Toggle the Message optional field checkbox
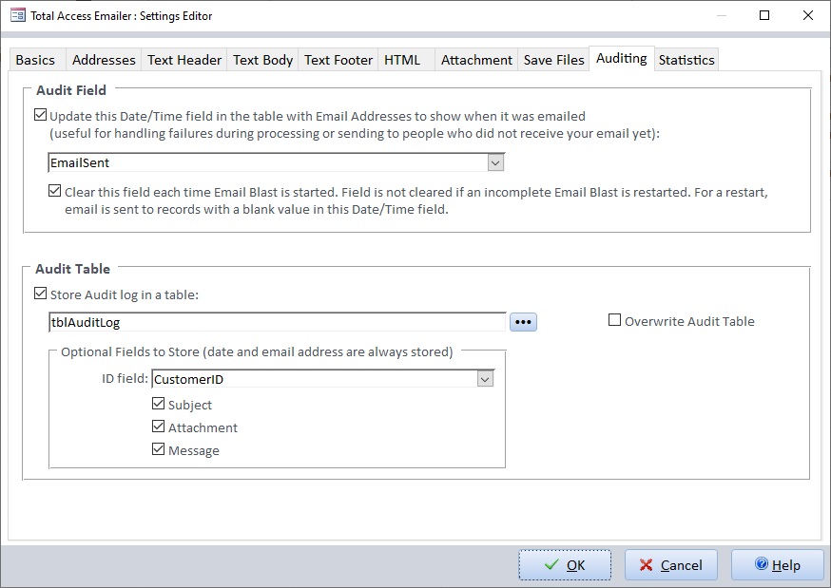 pyautogui.click(x=158, y=448)
